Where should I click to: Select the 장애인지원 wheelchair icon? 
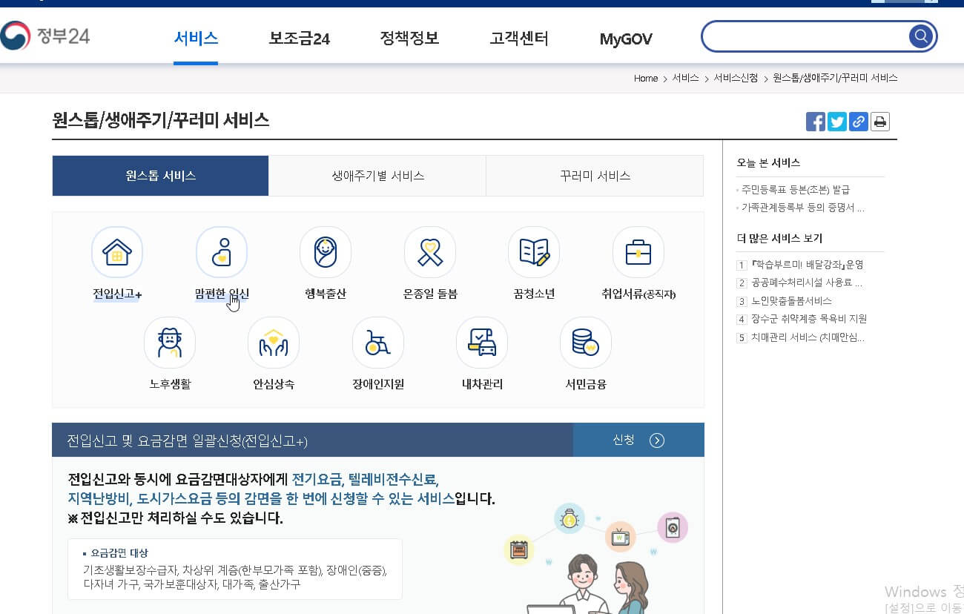[377, 343]
